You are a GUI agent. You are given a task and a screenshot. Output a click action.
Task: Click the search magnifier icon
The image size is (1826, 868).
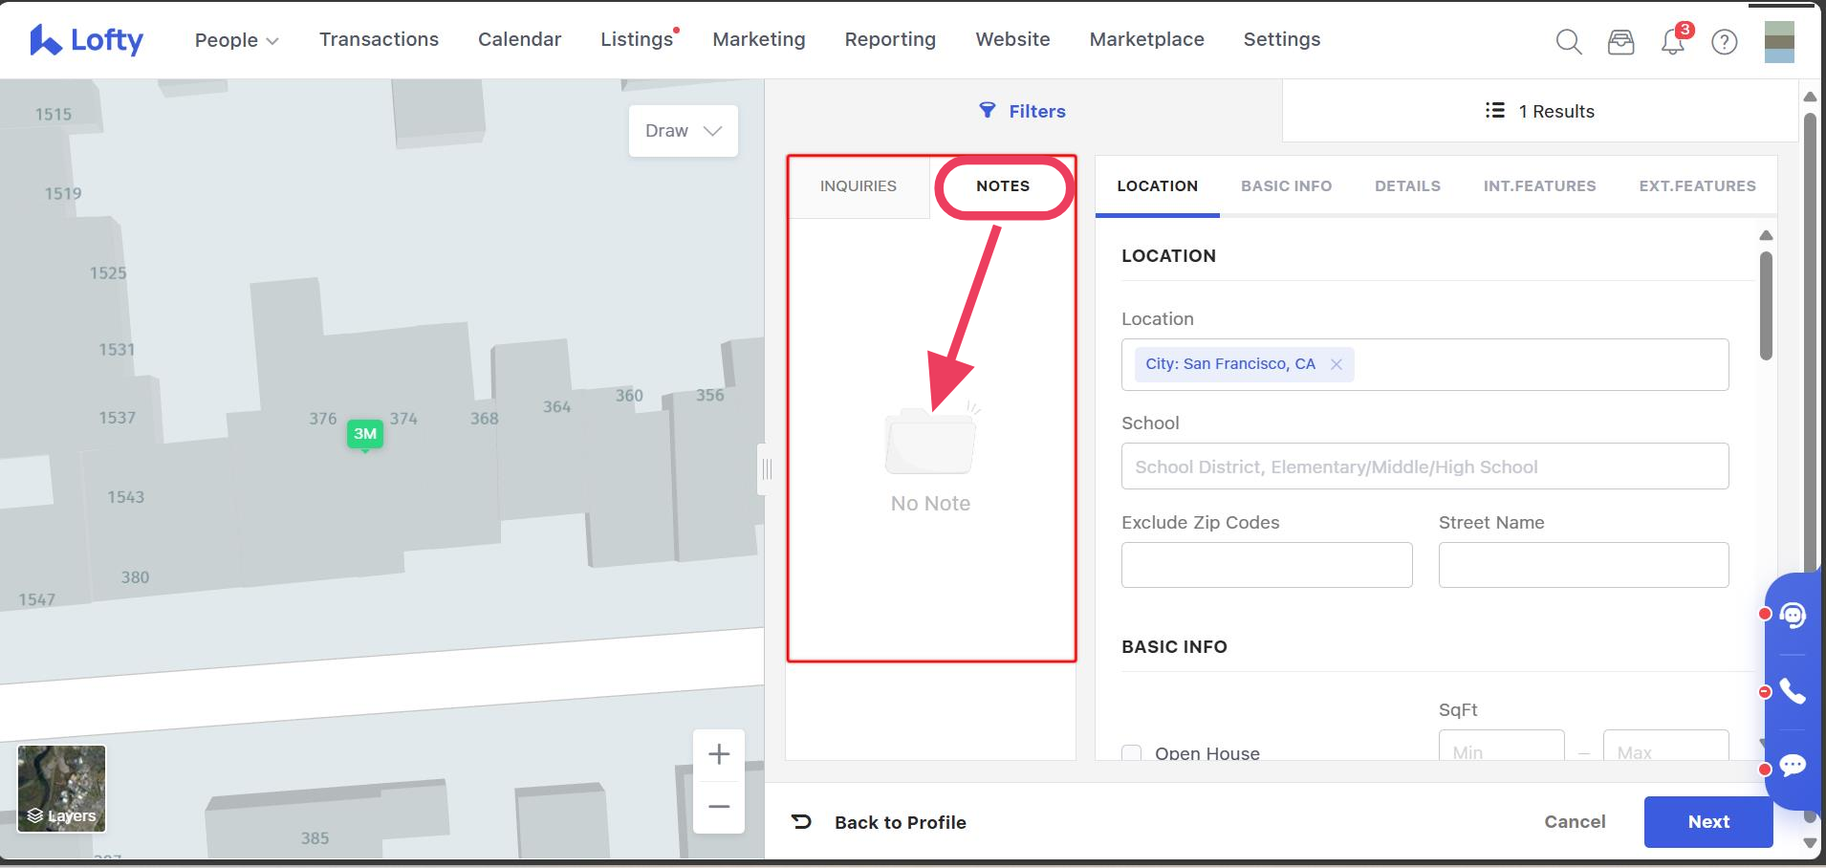tap(1568, 41)
